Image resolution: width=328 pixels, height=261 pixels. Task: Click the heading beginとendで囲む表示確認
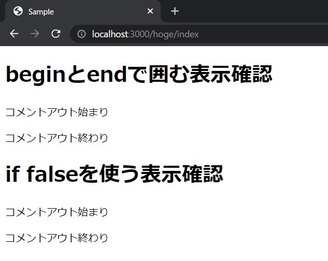point(139,74)
